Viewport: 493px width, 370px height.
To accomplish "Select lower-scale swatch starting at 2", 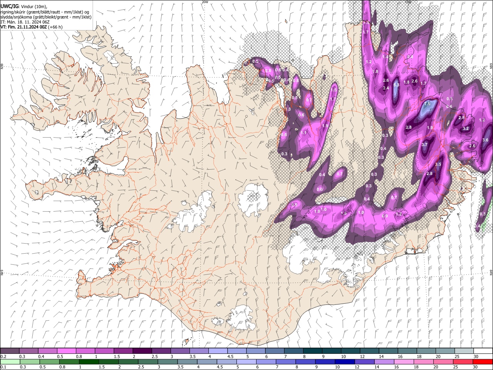I will pyautogui.click(x=128, y=362).
